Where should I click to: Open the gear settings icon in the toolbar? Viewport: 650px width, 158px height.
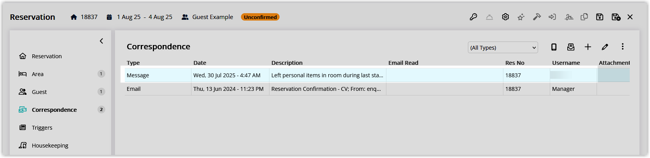tap(505, 17)
